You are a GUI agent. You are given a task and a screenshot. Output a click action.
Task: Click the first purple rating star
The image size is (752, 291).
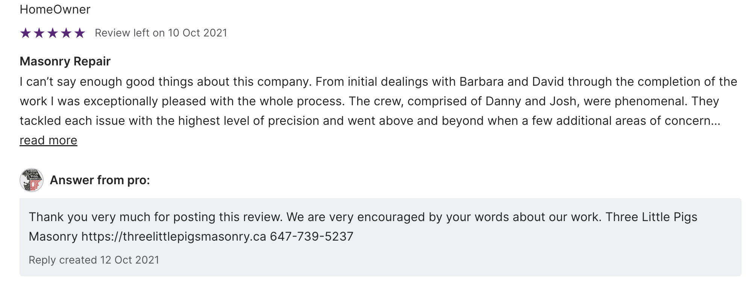[26, 33]
